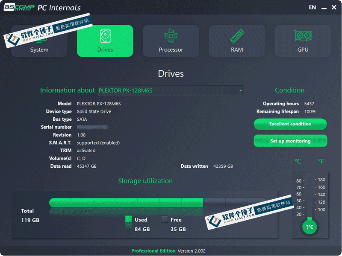Click the gray Free legend swatch
This screenshot has width=342, height=256.
165,220
